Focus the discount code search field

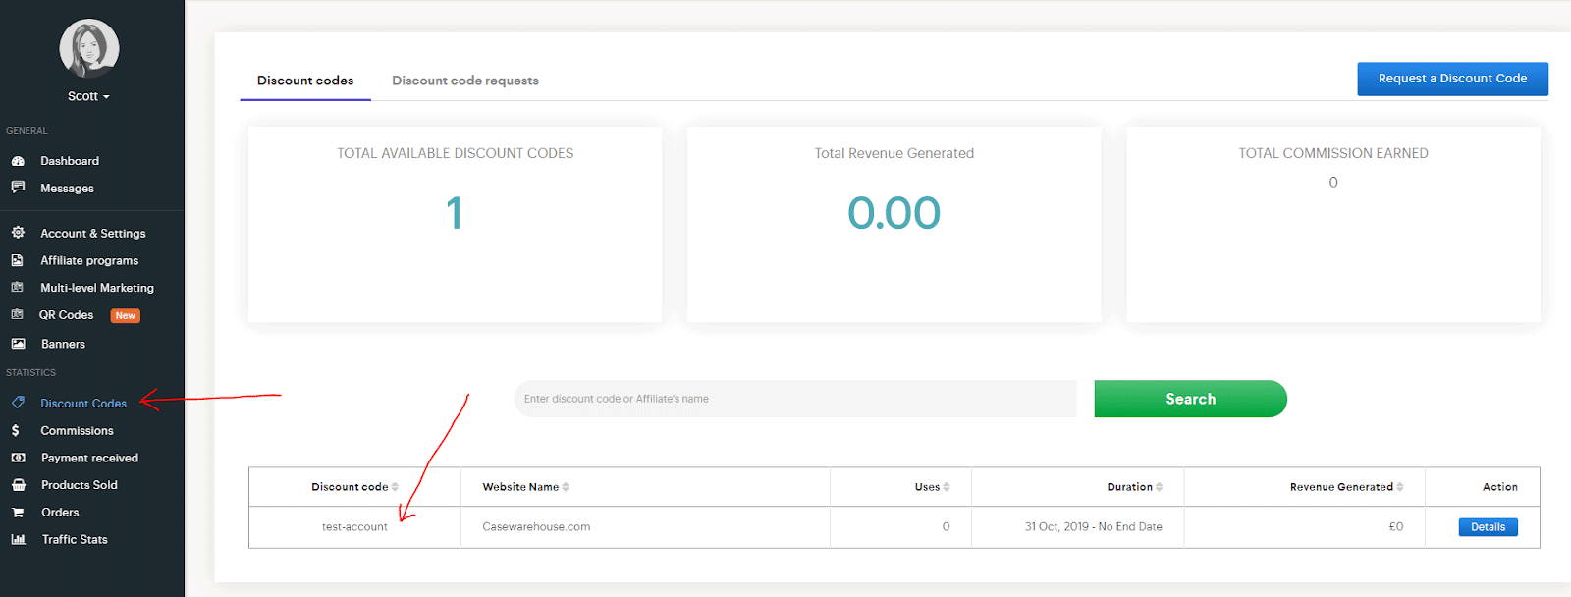click(x=795, y=399)
